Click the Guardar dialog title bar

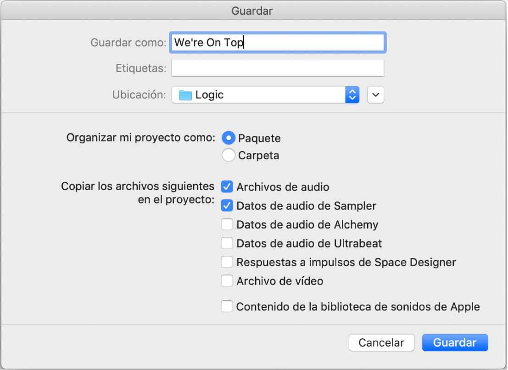(254, 10)
